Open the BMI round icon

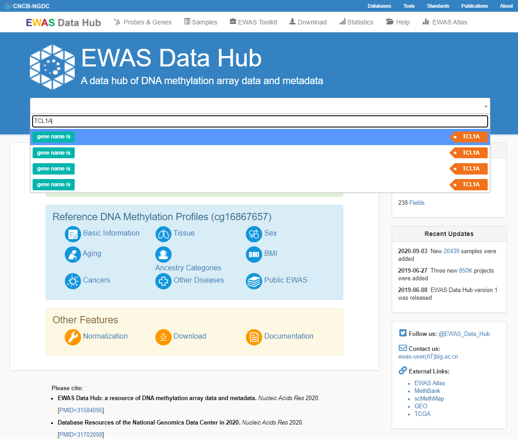tap(254, 255)
